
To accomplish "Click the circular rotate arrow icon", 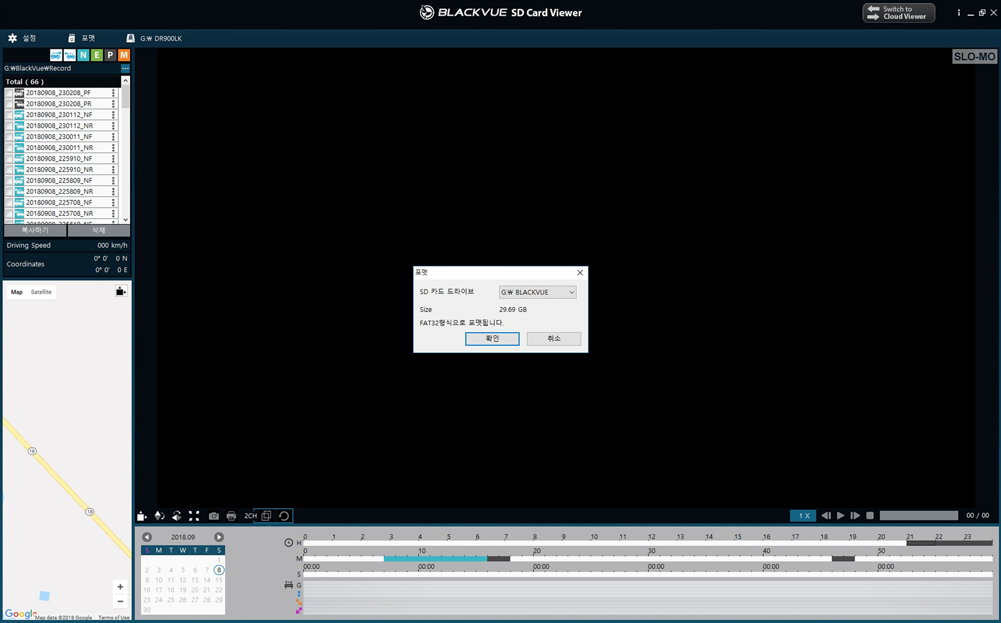I will point(284,516).
